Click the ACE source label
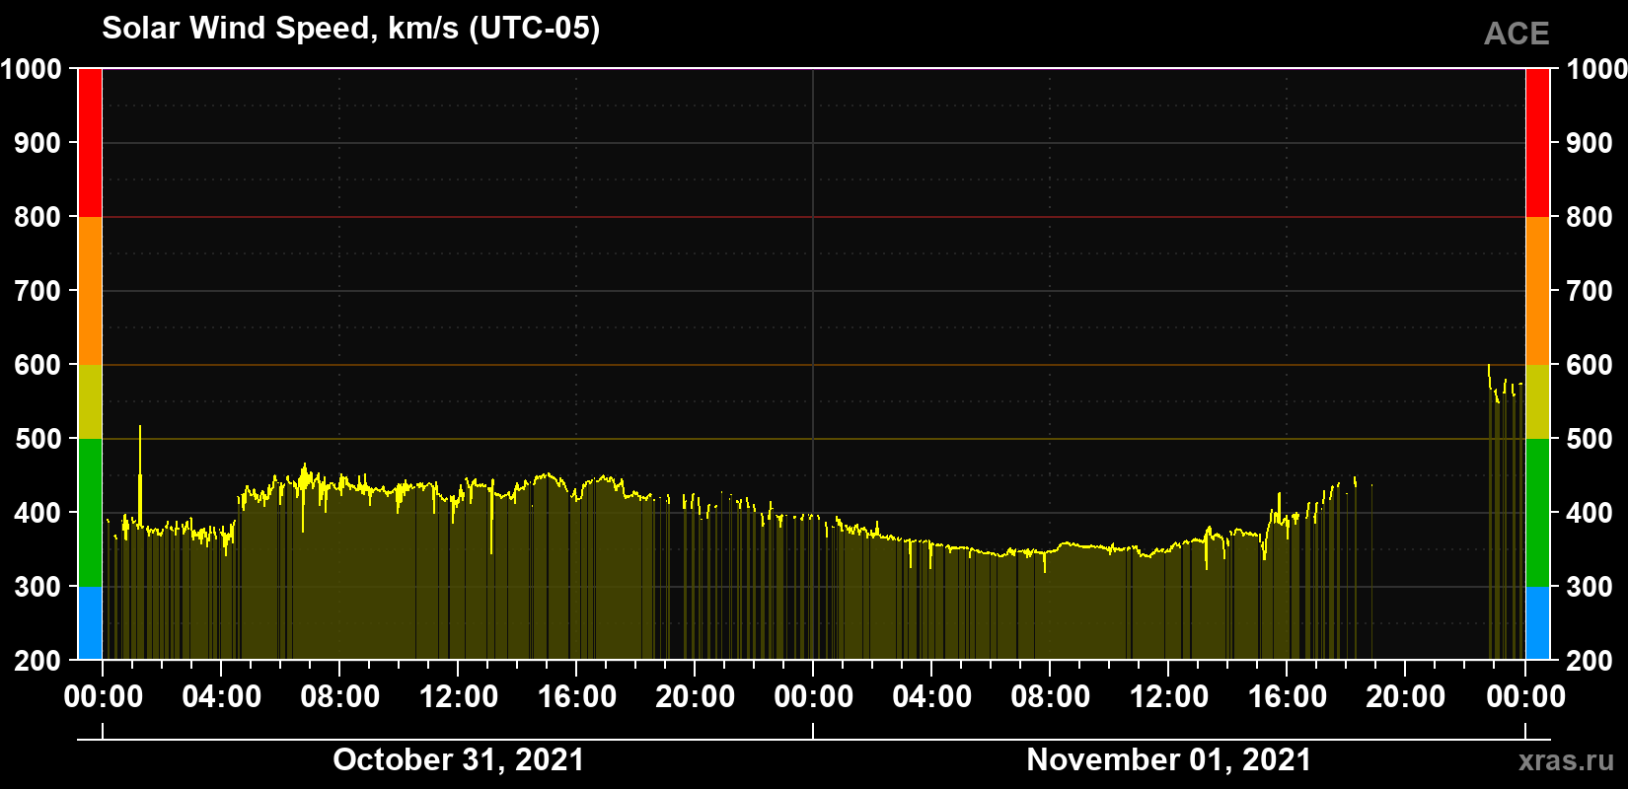This screenshot has width=1628, height=789. (1517, 34)
